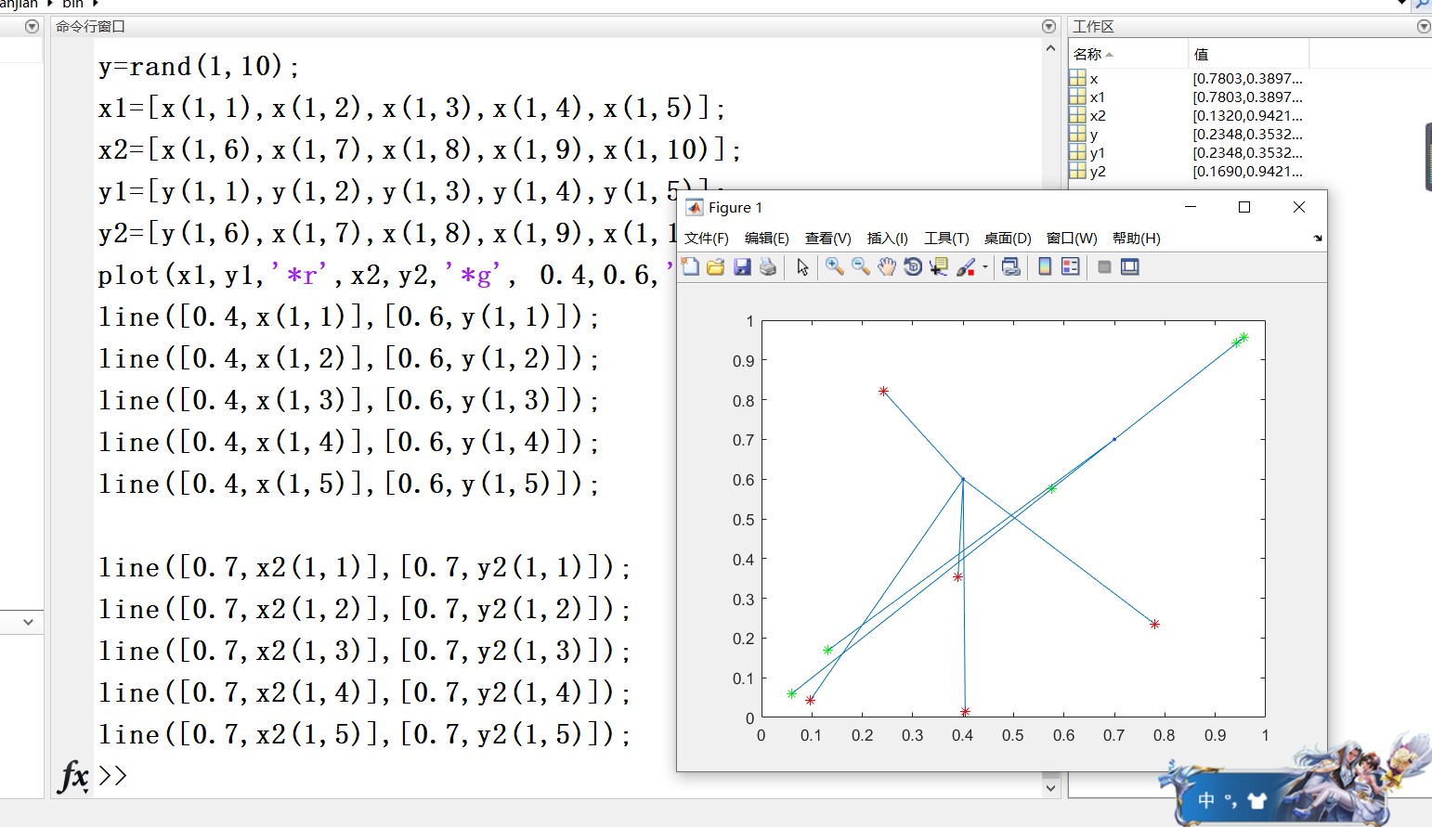Open the path bar dropdown arrow
Viewport: 1432px width, 827px height.
click(x=1402, y=4)
